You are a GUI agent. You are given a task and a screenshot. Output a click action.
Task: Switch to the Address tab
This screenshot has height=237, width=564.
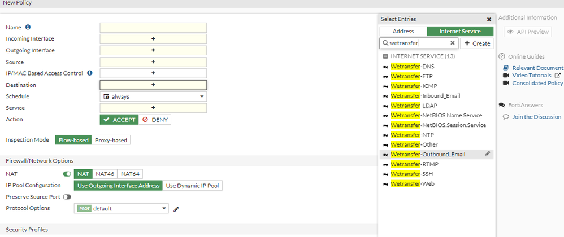pyautogui.click(x=403, y=32)
